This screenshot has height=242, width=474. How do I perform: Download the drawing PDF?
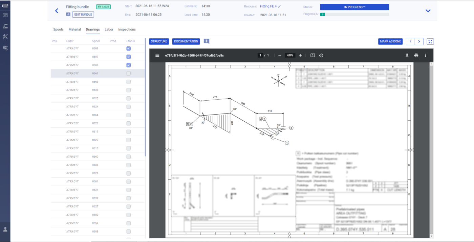pyautogui.click(x=407, y=55)
